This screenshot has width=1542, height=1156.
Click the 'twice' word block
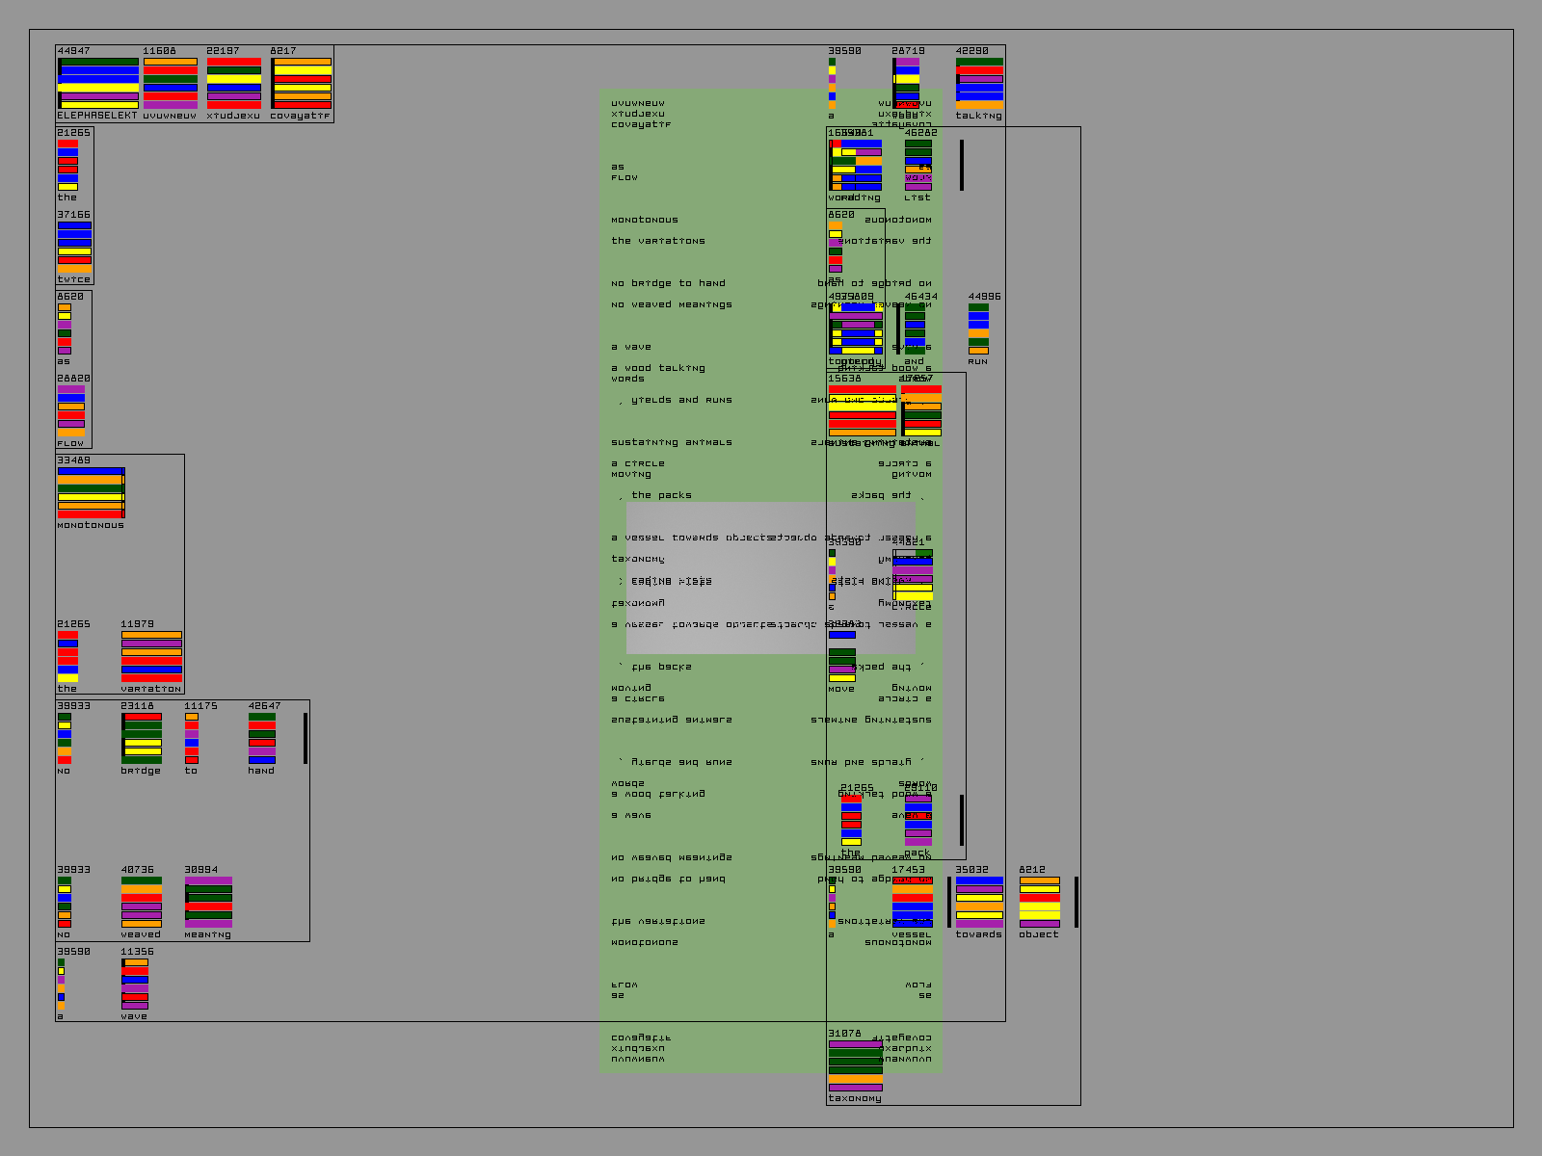tap(74, 247)
